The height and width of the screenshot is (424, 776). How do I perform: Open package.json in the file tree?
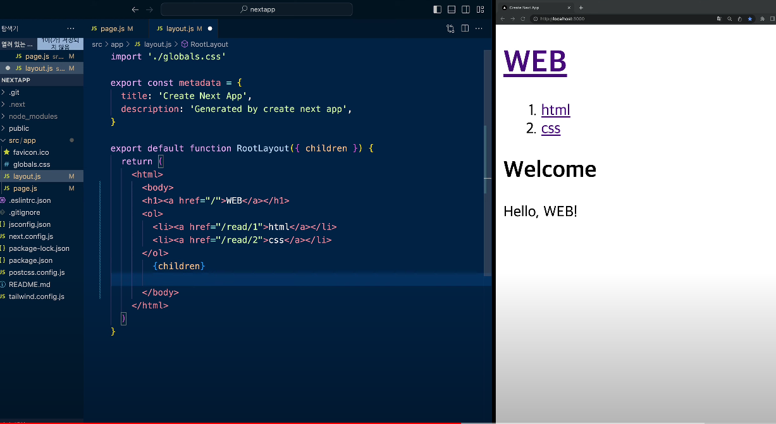click(x=42, y=260)
